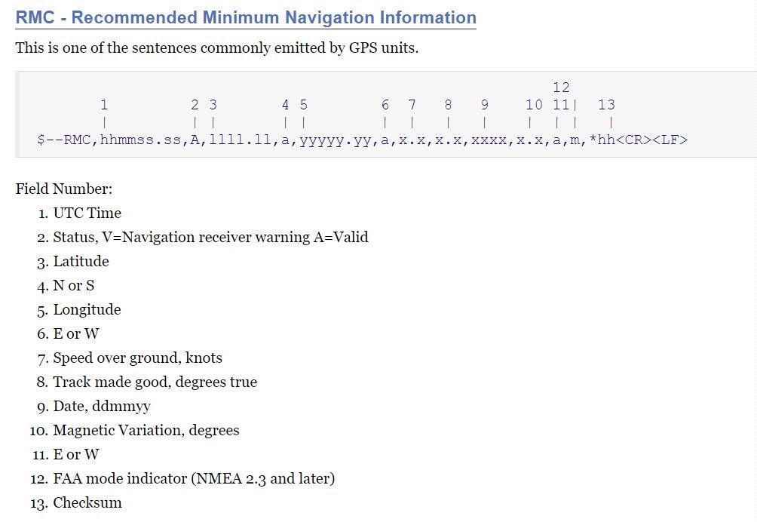Select the Latitude field entry
The width and height of the screenshot is (757, 522).
click(x=81, y=261)
